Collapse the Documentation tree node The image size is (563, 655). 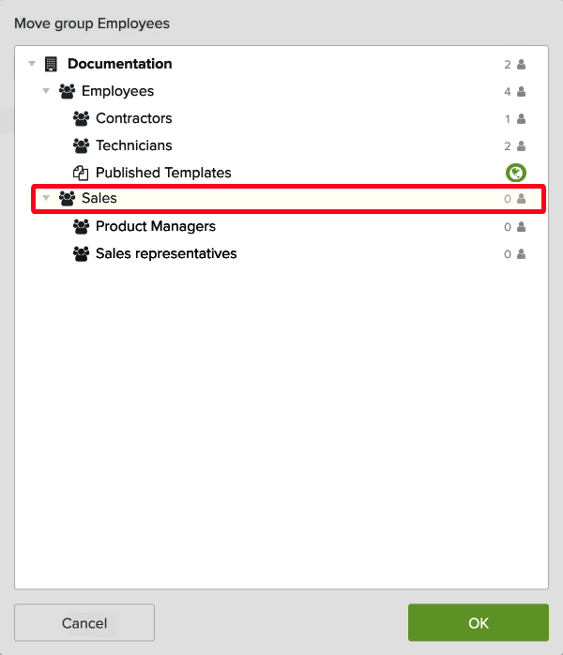32,65
